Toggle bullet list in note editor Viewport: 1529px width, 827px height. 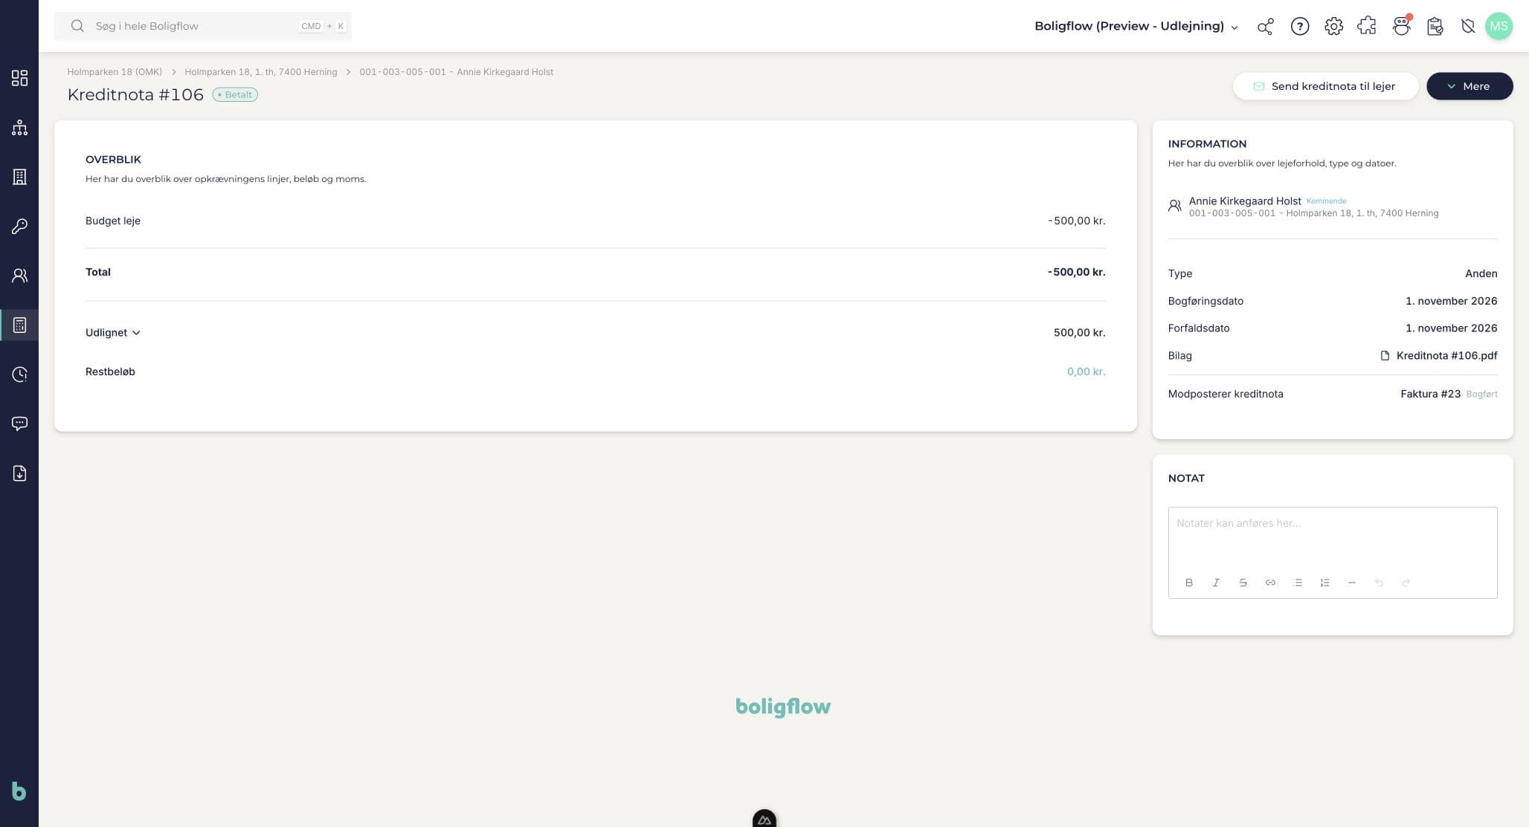1298,583
